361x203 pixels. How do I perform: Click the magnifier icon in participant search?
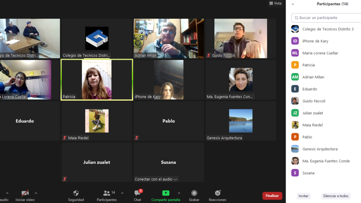[296, 18]
